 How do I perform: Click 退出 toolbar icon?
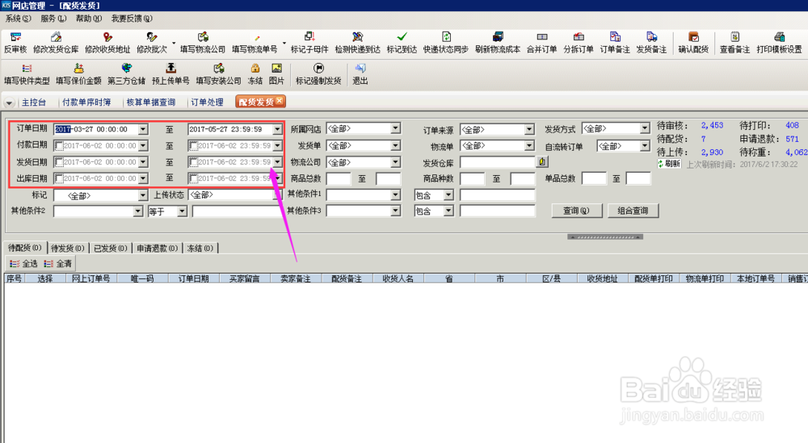click(x=360, y=74)
